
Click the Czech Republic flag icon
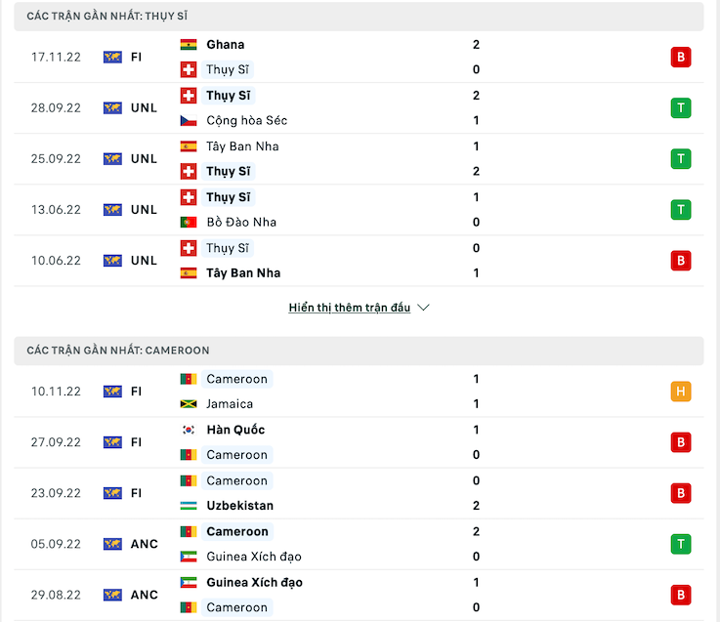(189, 121)
